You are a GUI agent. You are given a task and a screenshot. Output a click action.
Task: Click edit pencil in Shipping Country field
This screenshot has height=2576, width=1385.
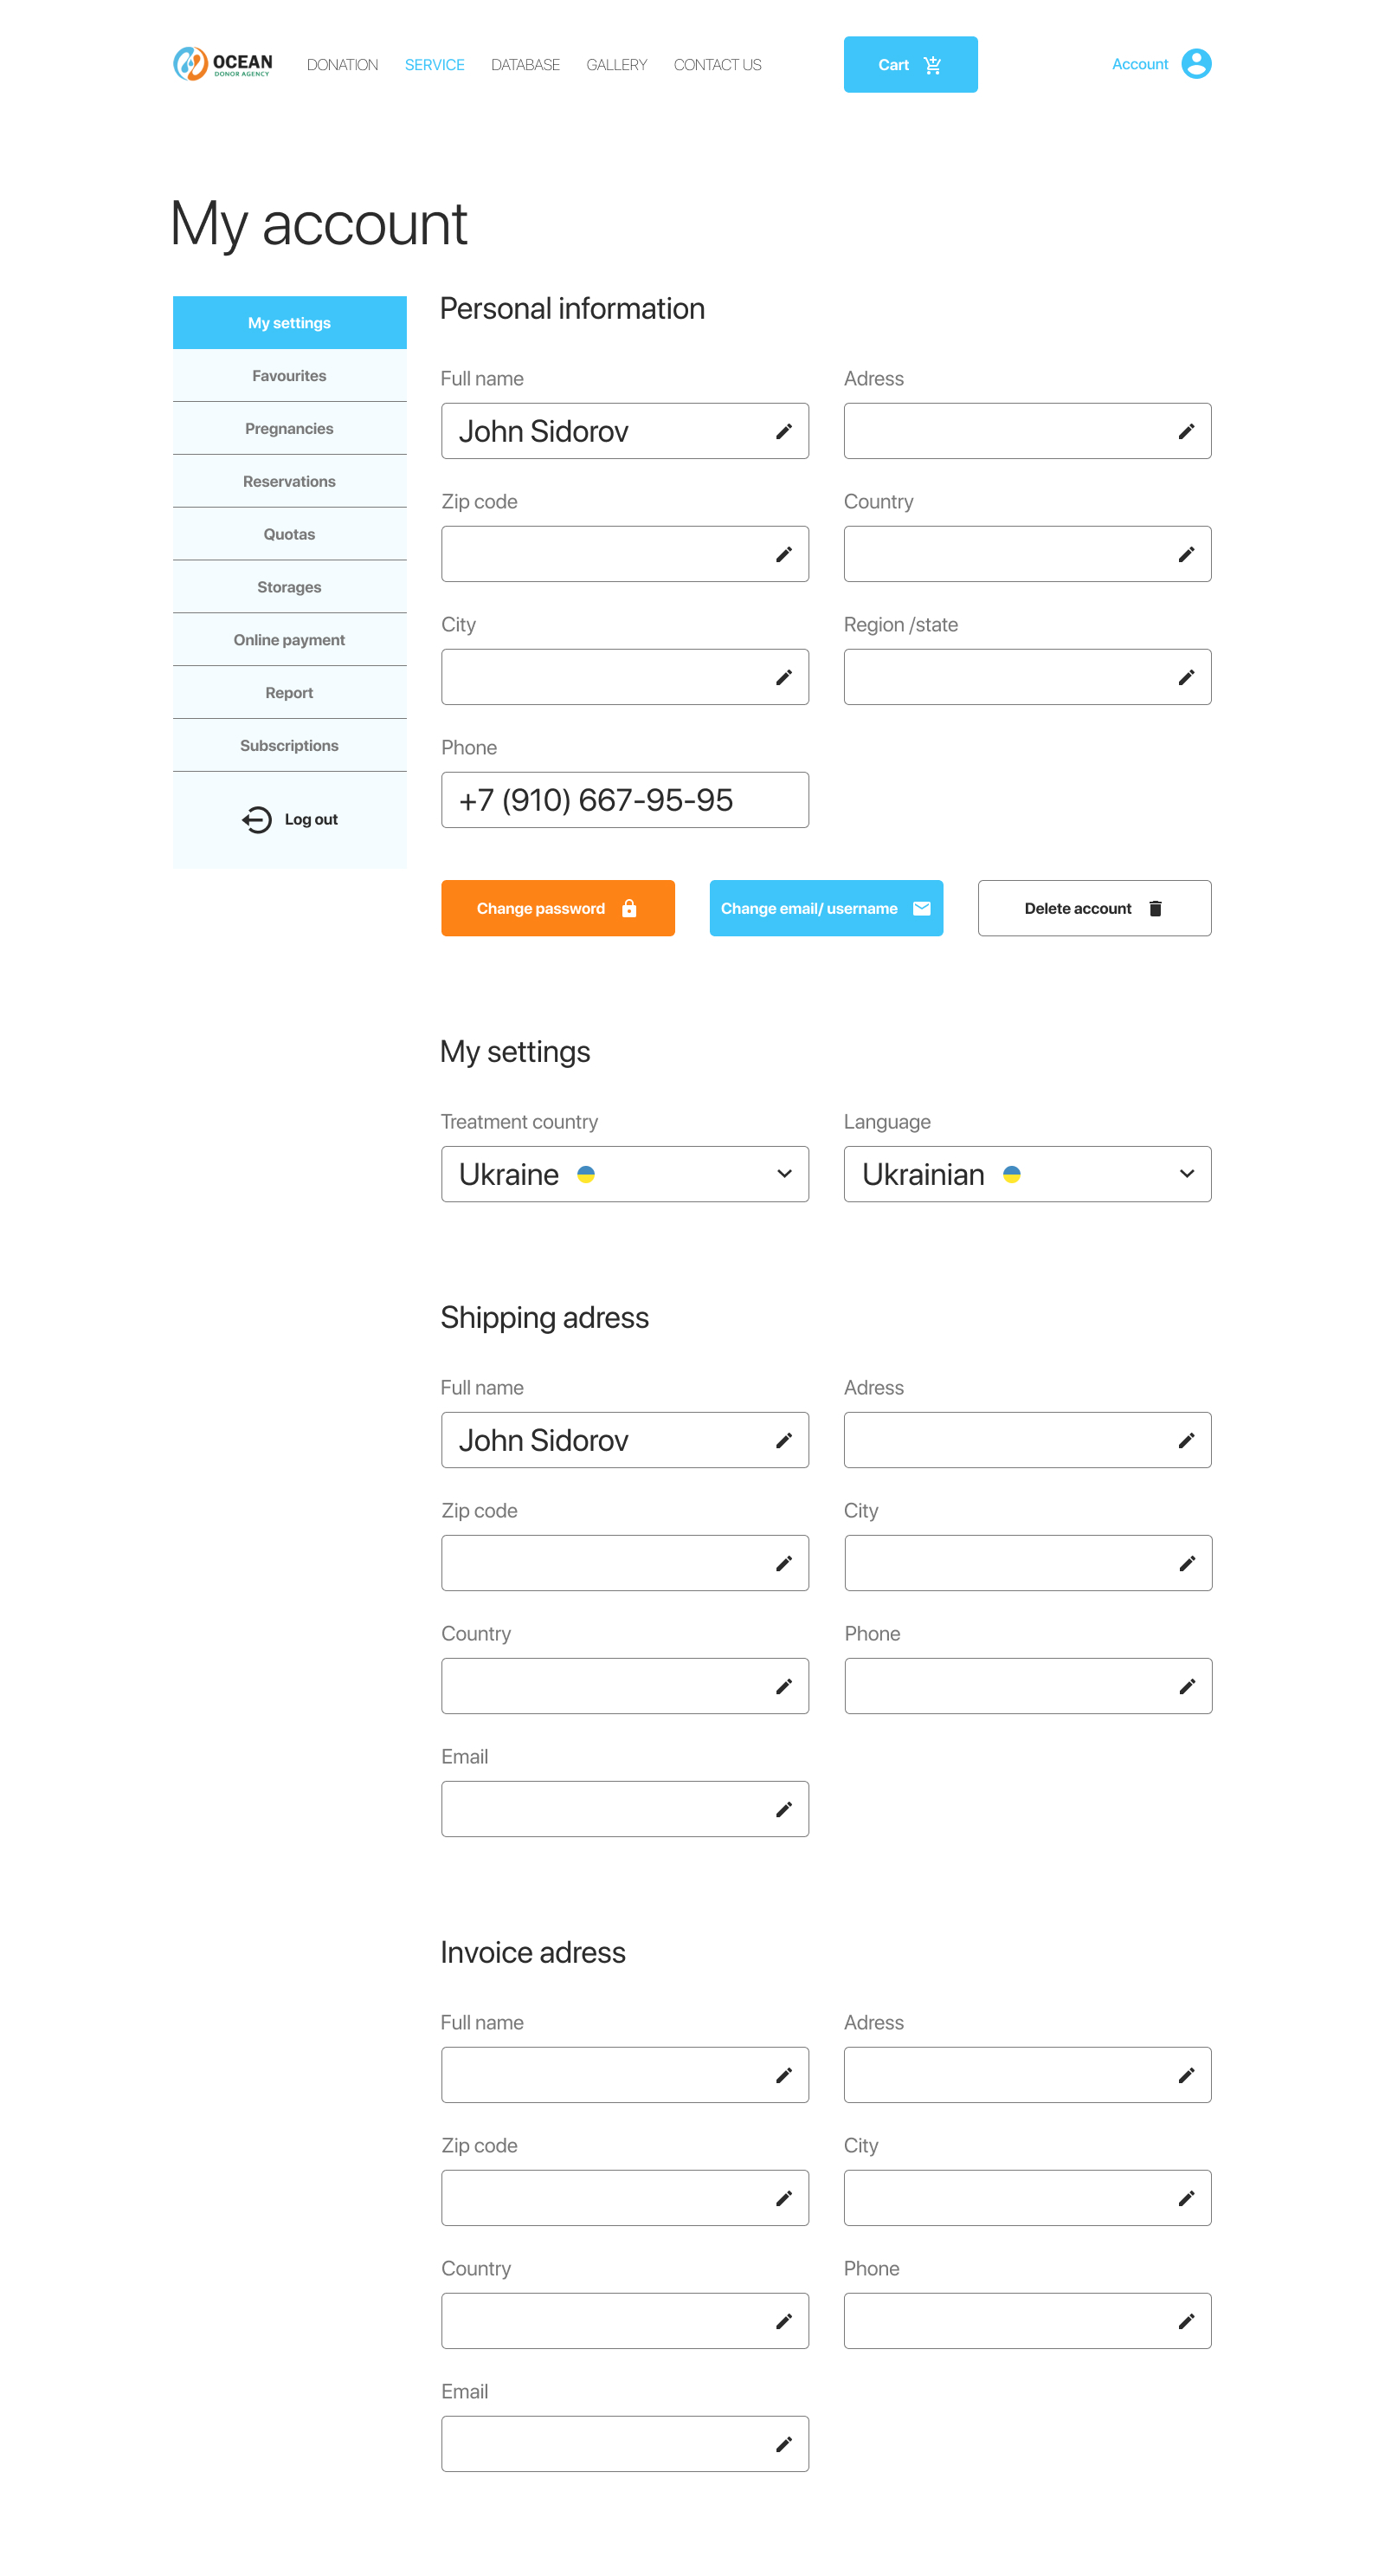click(783, 1687)
